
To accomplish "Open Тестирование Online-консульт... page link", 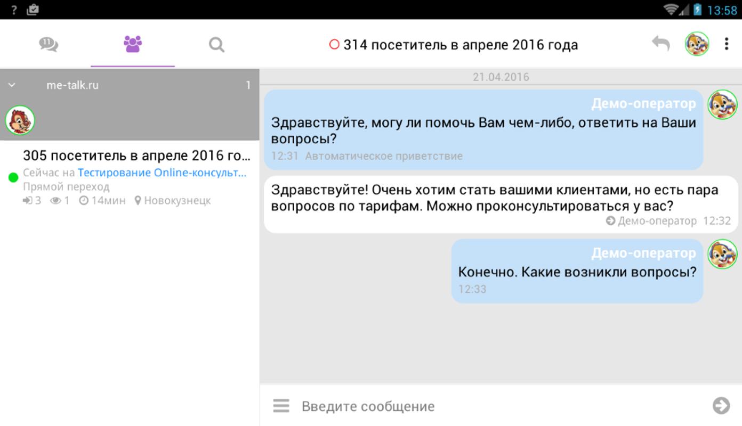I will [x=162, y=173].
